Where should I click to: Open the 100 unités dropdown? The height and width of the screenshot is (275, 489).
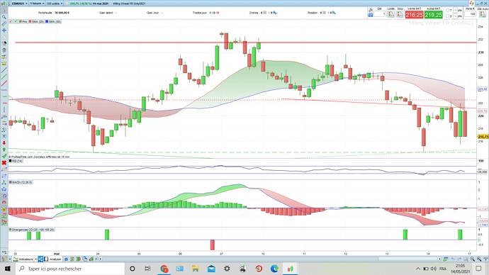(55, 4)
